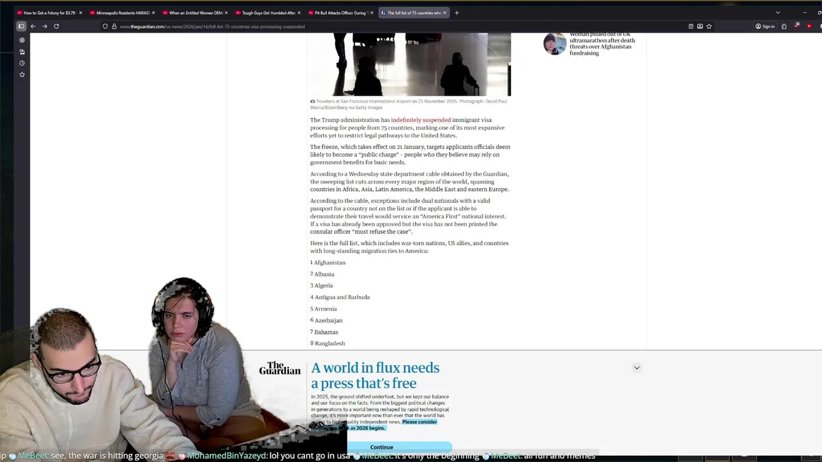Close the Guardian 75 countries tab
The height and width of the screenshot is (462, 822).
pyautogui.click(x=444, y=13)
